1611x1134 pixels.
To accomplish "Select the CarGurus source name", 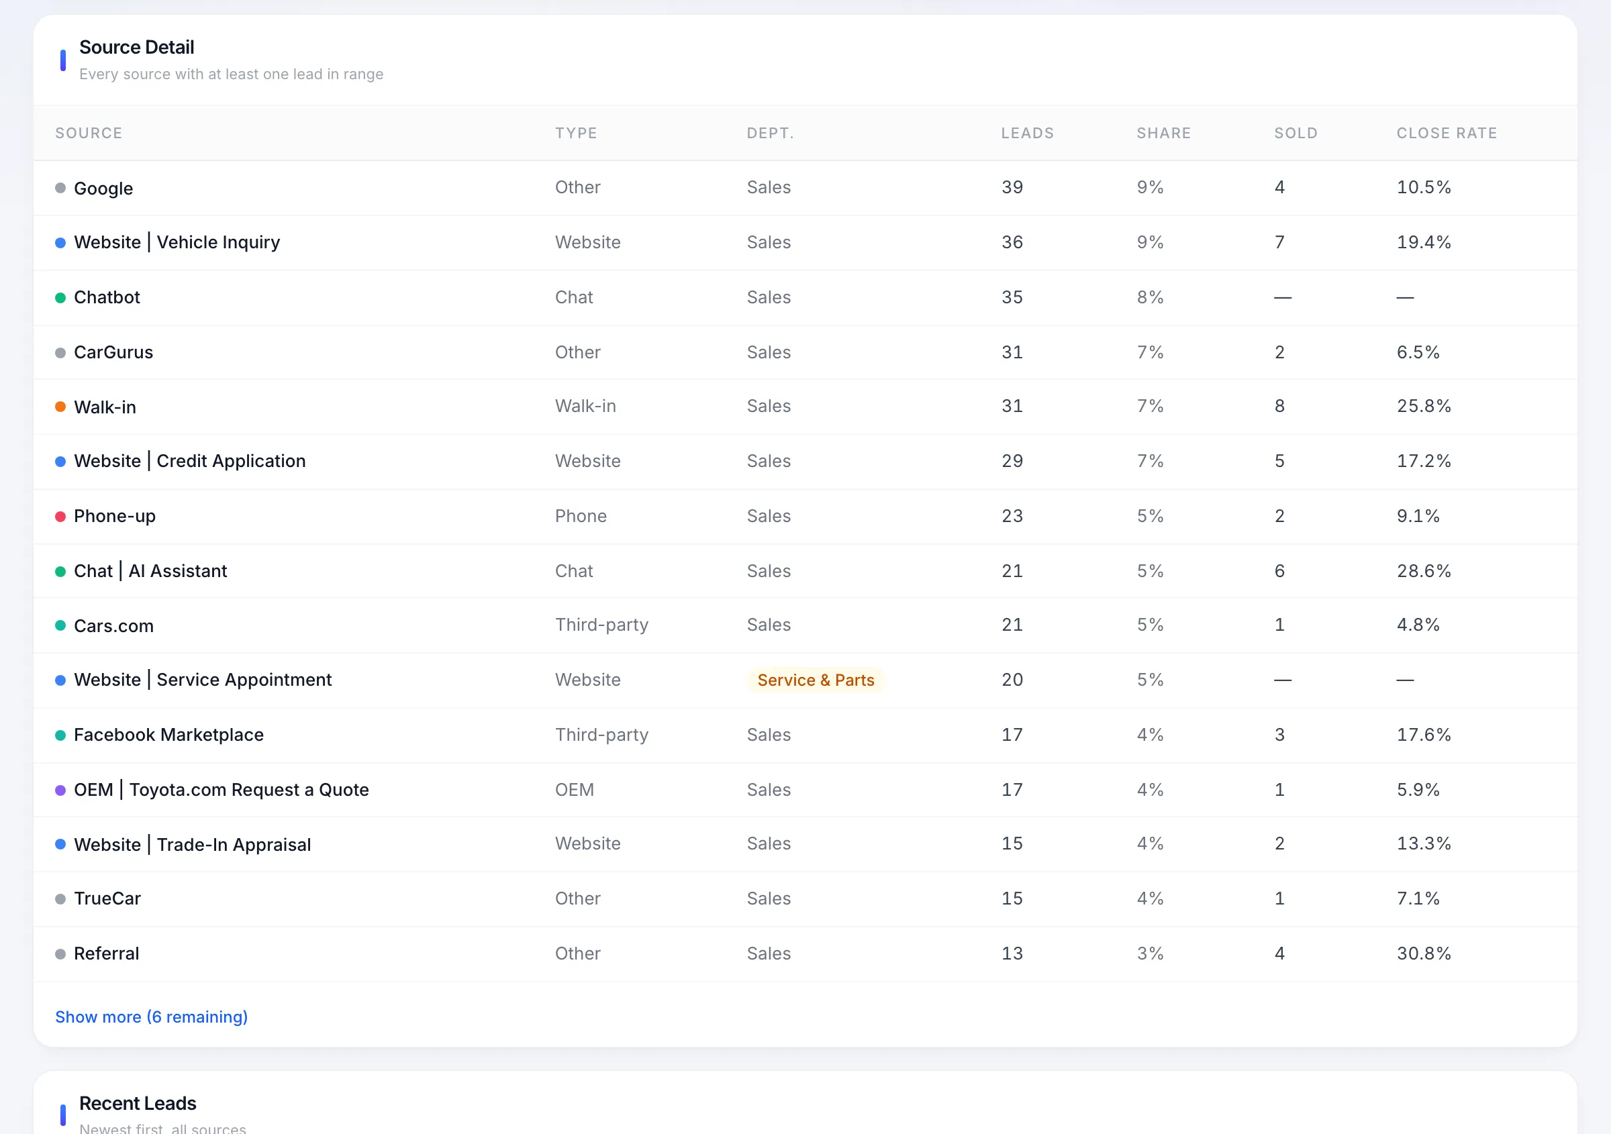I will point(113,352).
